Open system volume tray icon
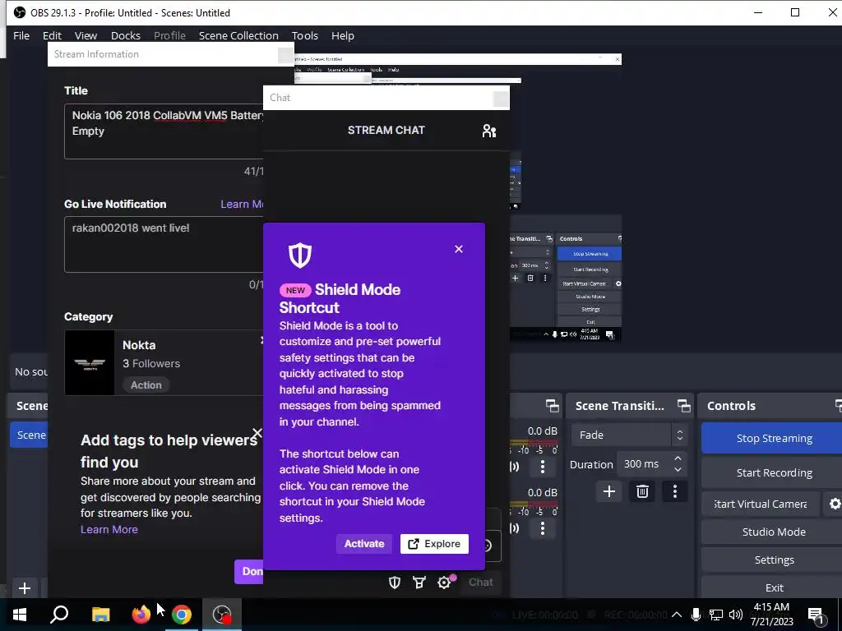 [x=736, y=615]
